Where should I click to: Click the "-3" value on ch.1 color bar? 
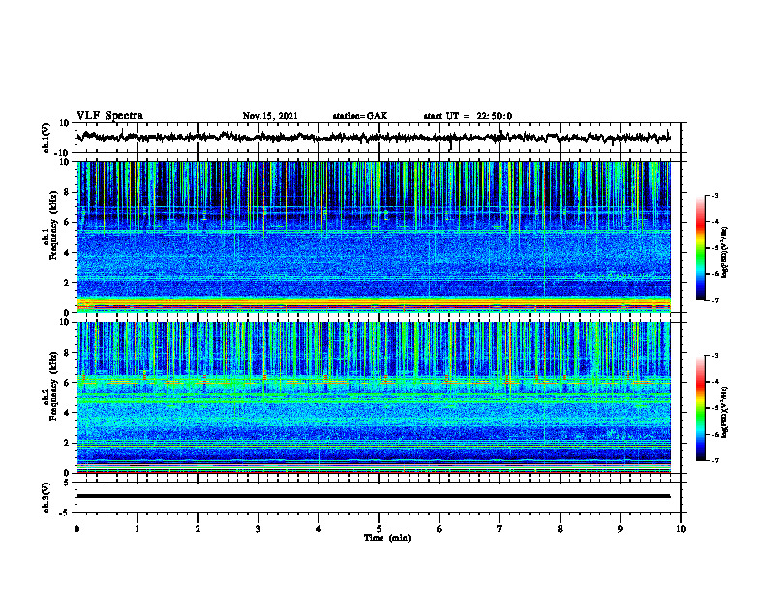(x=714, y=196)
